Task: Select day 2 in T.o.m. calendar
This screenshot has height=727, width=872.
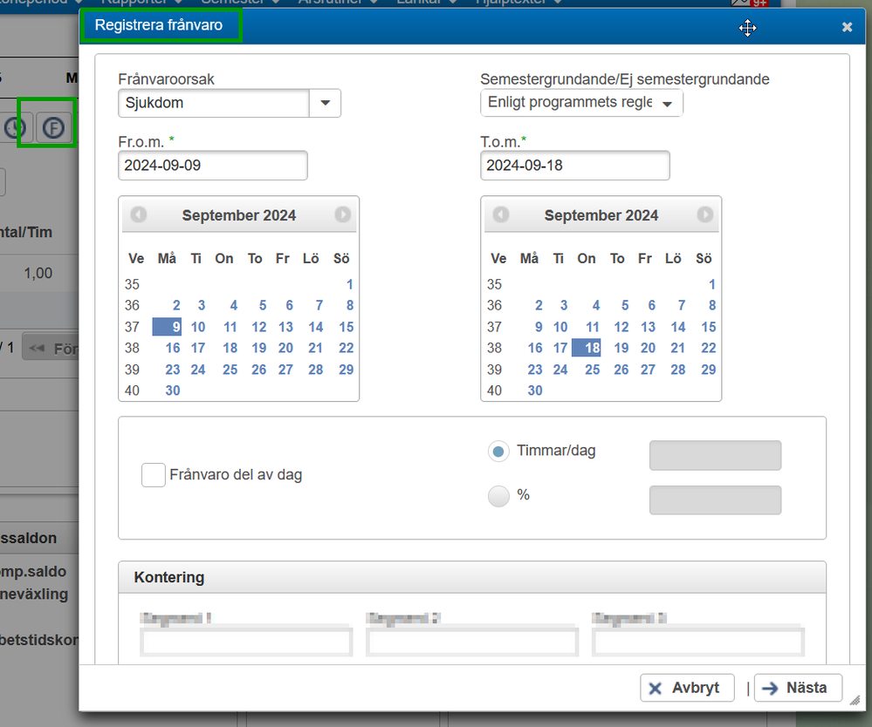Action: 539,305
